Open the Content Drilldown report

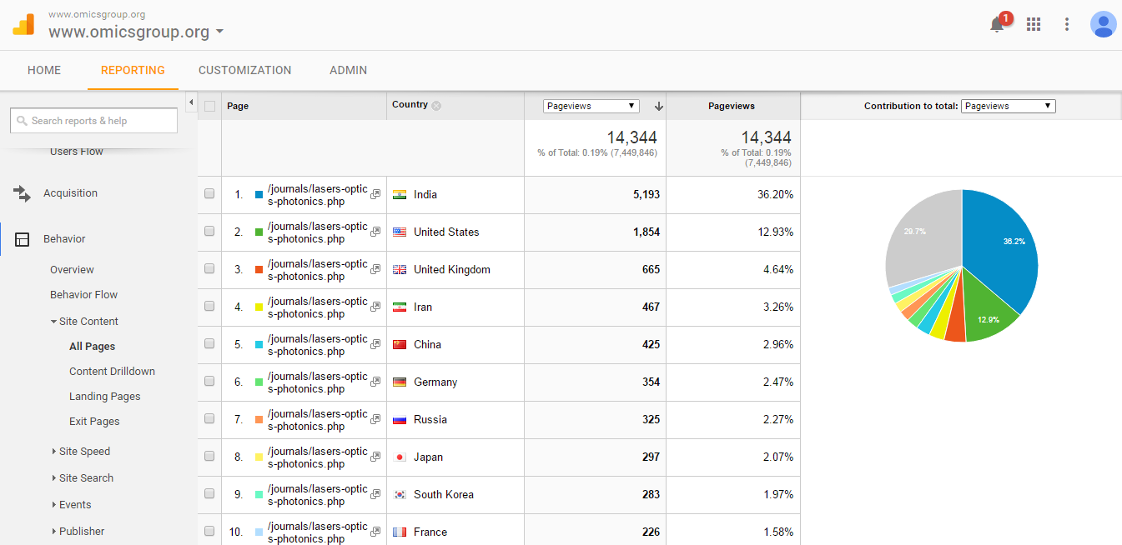pyautogui.click(x=112, y=372)
